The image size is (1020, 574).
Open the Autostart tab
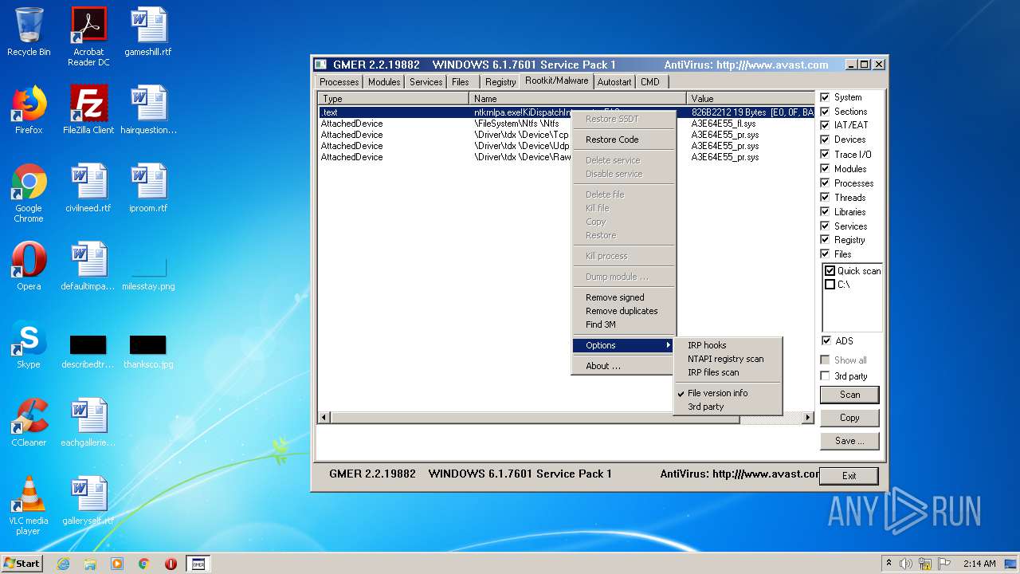point(614,82)
